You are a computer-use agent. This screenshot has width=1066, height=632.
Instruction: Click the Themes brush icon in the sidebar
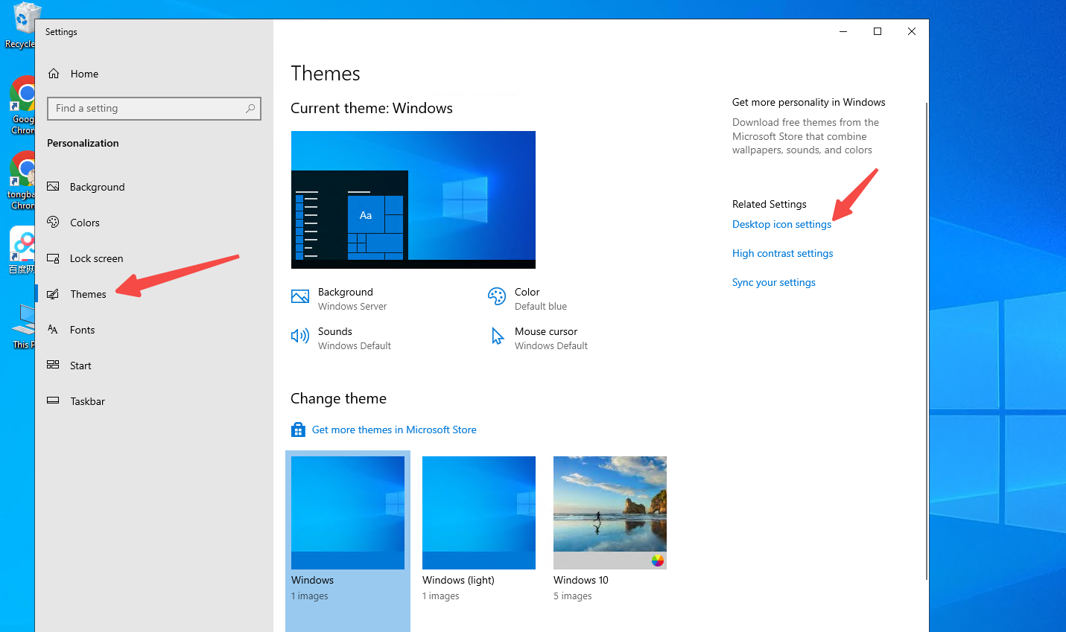coord(53,294)
